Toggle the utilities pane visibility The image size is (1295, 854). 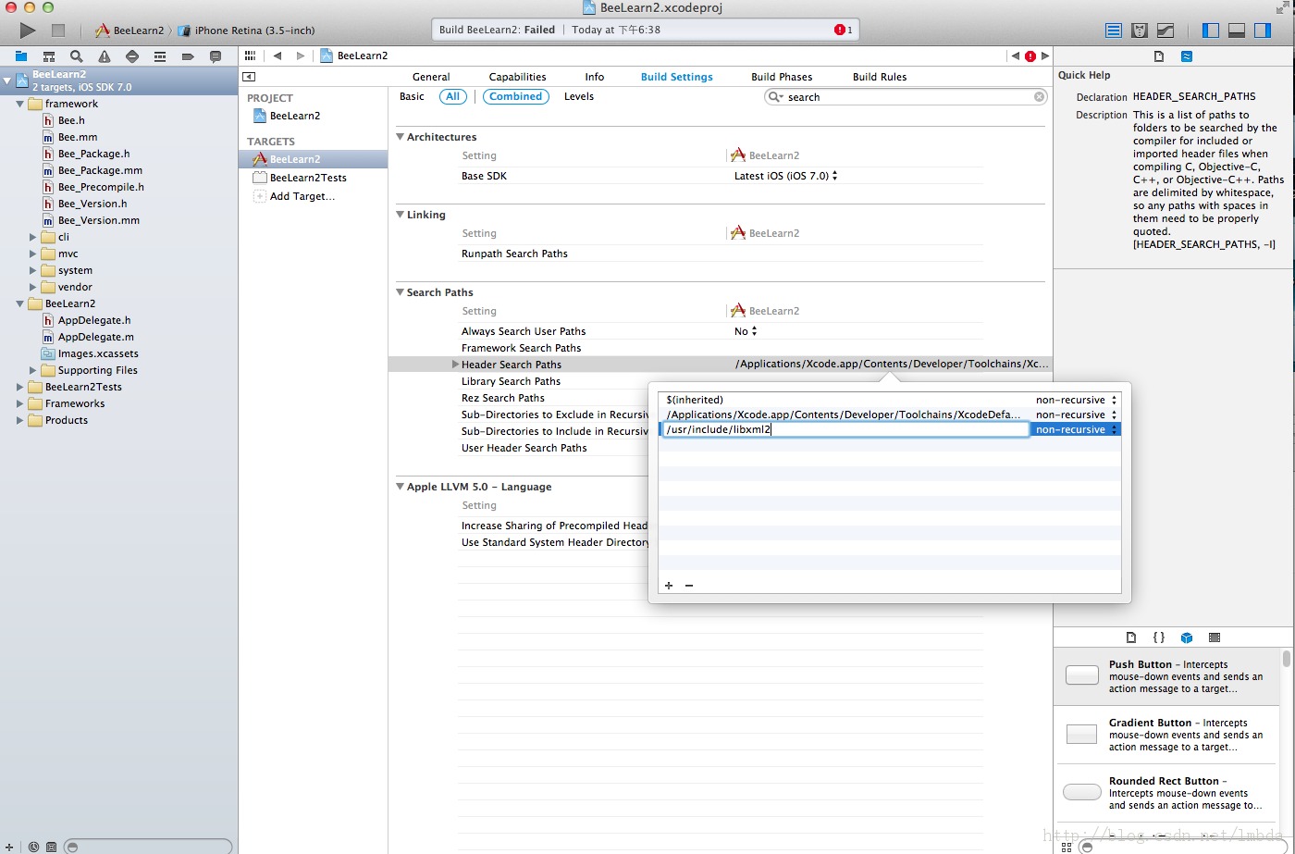coord(1263,31)
